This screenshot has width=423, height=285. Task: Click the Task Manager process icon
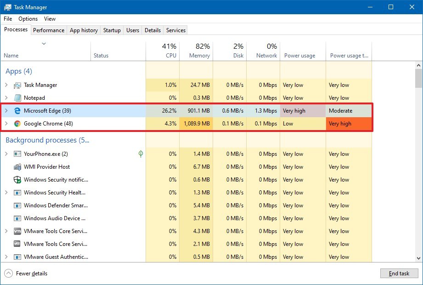(x=17, y=85)
